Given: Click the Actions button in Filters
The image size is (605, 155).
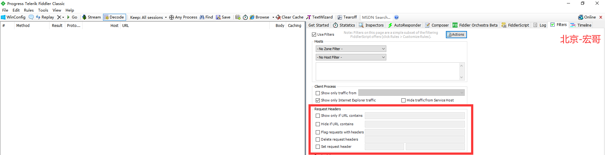Looking at the screenshot, I should pos(456,34).
